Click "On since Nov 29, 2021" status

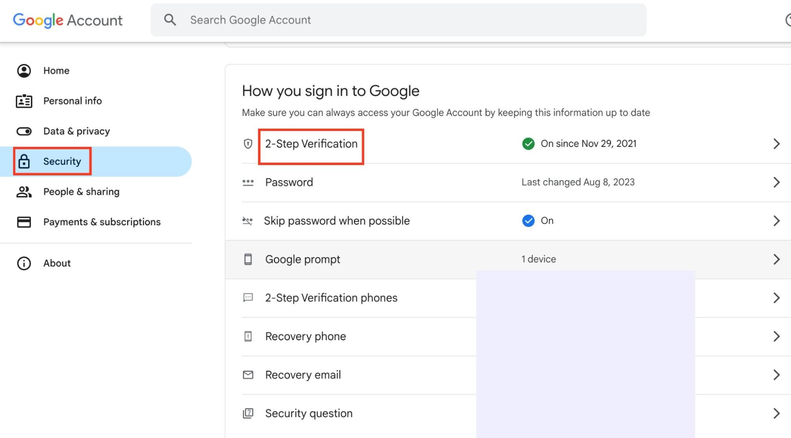pyautogui.click(x=588, y=143)
